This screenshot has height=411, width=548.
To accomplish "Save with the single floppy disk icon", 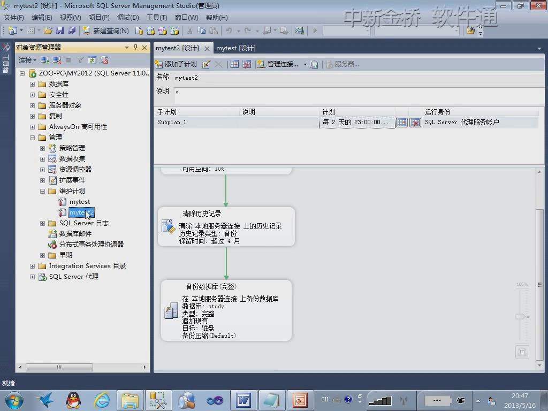I will point(60,31).
